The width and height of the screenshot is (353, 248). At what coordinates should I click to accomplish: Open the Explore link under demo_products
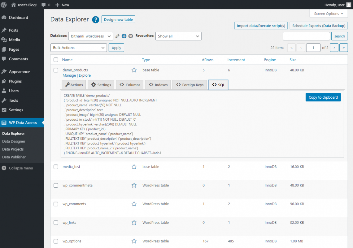(85, 75)
